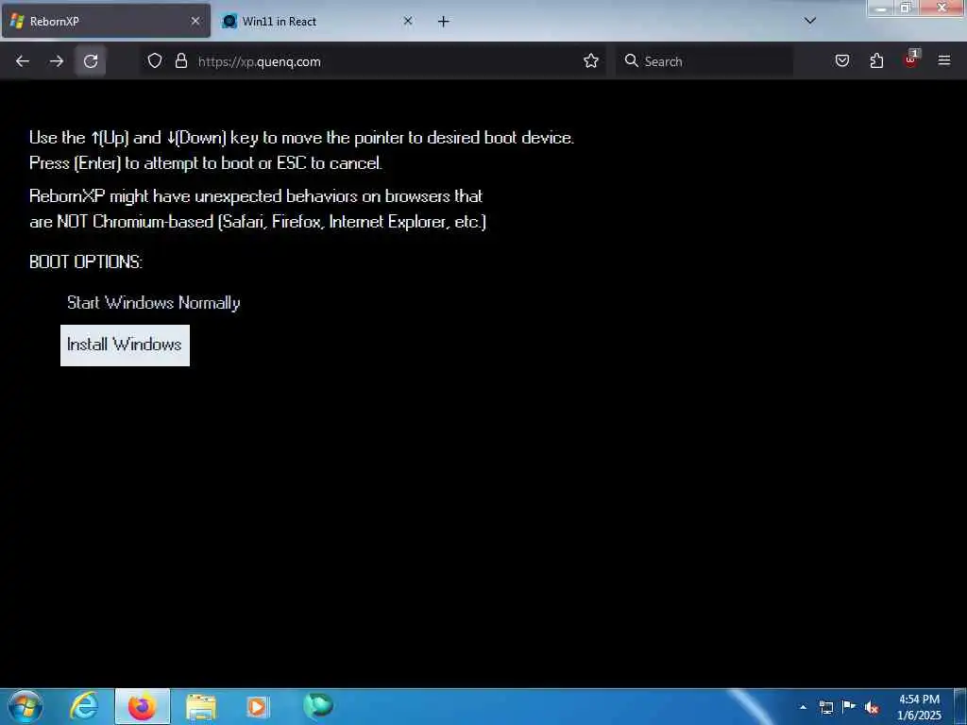Click into the Search field
The width and height of the screenshot is (967, 725).
coord(704,61)
